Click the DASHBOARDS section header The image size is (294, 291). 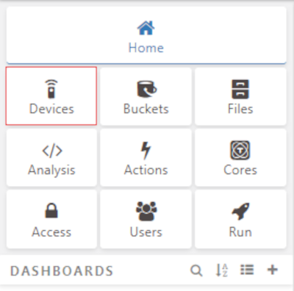pos(62,271)
